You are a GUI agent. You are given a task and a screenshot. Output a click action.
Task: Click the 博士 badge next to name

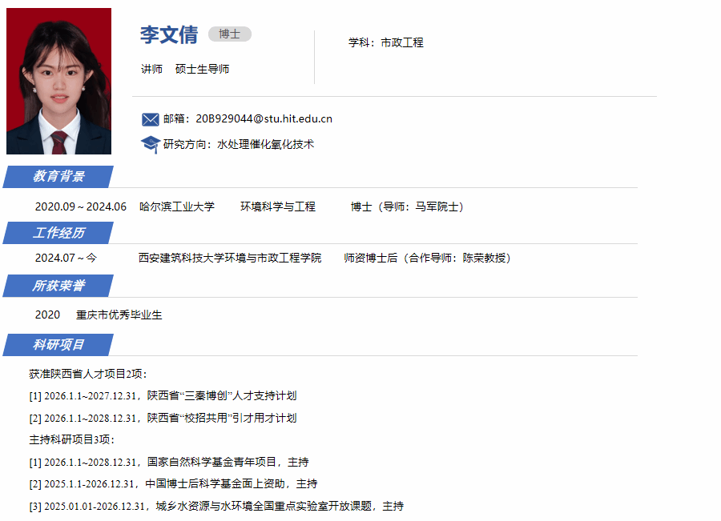point(230,34)
